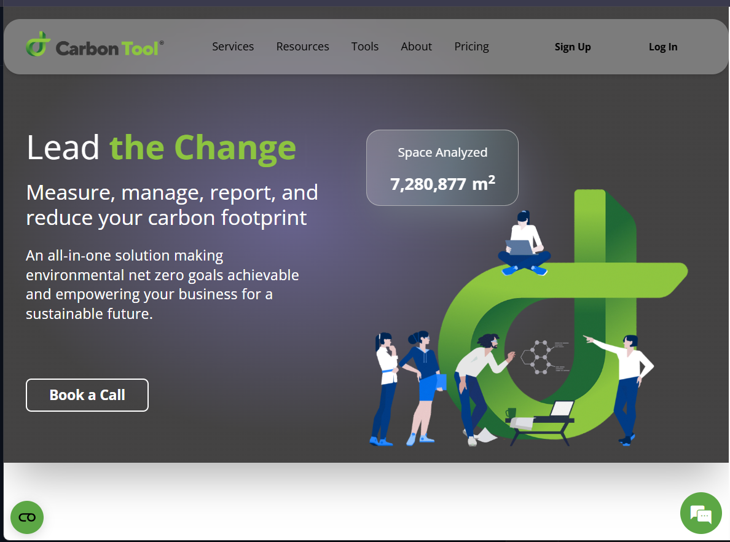Click the Sign Up button
This screenshot has width=730, height=542.
[572, 47]
